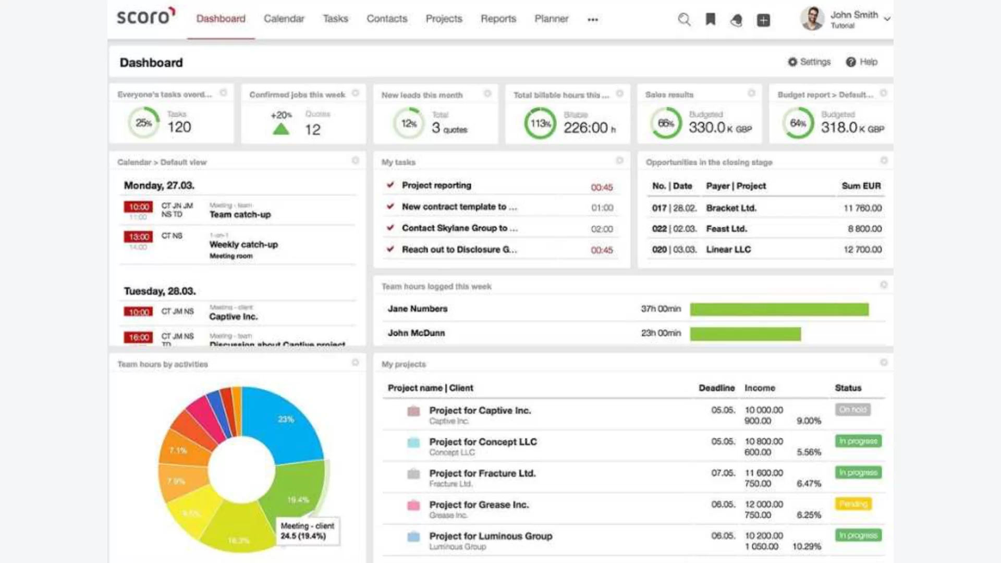
Task: Mark New contract template task done
Action: coord(390,206)
